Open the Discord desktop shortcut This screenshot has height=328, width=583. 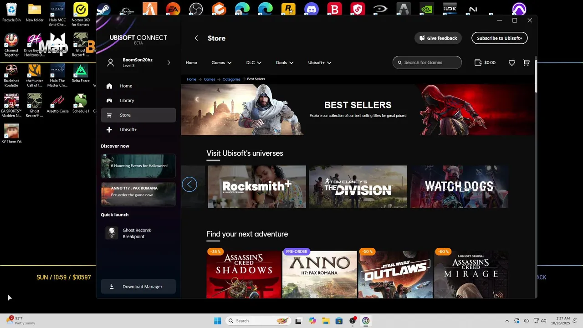[311, 9]
